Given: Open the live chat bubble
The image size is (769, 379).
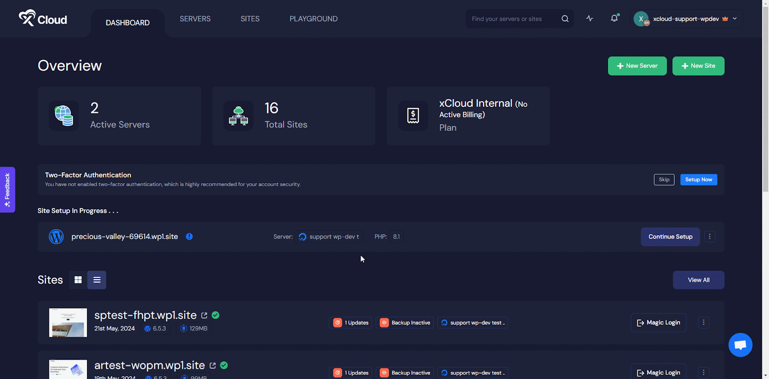Looking at the screenshot, I should [x=740, y=345].
